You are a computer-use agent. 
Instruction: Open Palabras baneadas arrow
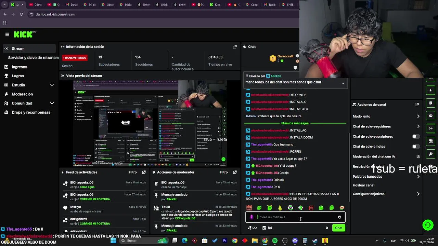pyautogui.click(x=418, y=177)
